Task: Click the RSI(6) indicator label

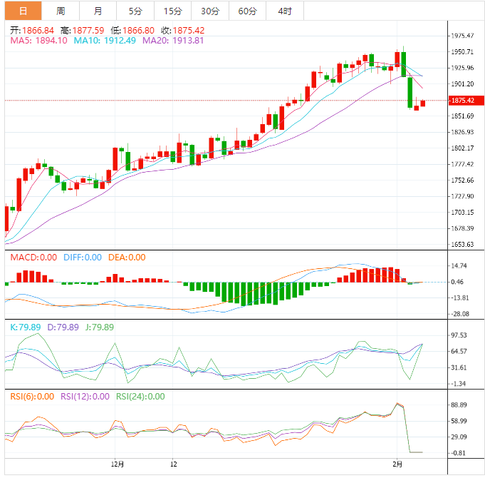Action: tap(32, 397)
